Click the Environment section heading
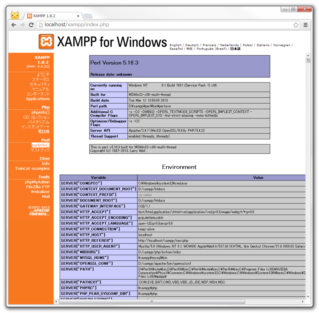 click(x=179, y=167)
